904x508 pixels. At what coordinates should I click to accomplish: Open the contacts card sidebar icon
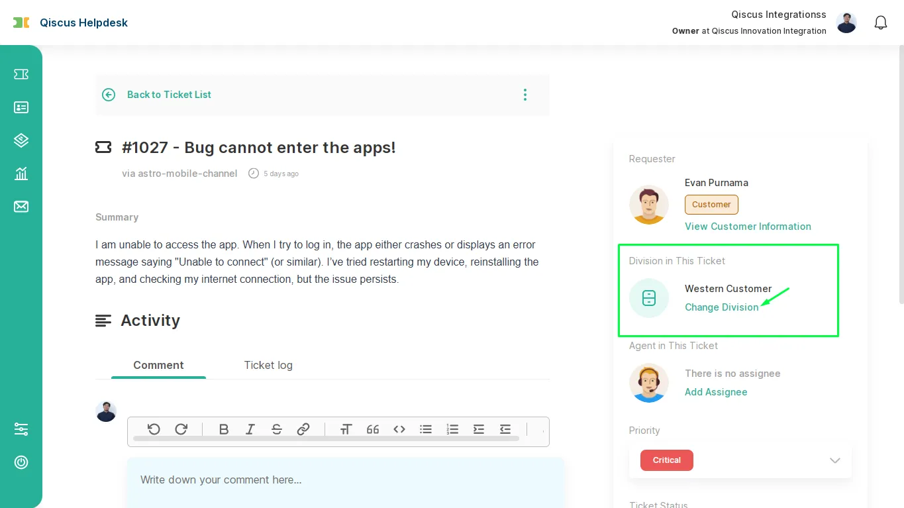pos(21,107)
